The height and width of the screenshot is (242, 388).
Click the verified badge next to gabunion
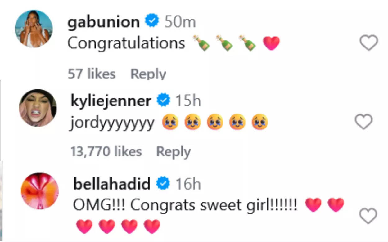click(x=152, y=20)
